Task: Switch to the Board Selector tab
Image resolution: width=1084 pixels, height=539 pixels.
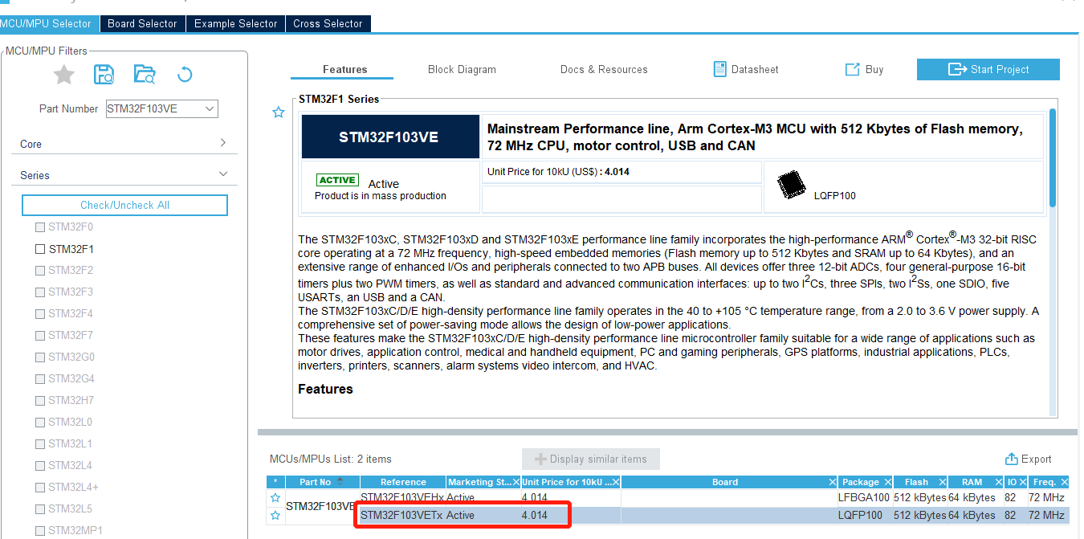Action: pyautogui.click(x=142, y=23)
